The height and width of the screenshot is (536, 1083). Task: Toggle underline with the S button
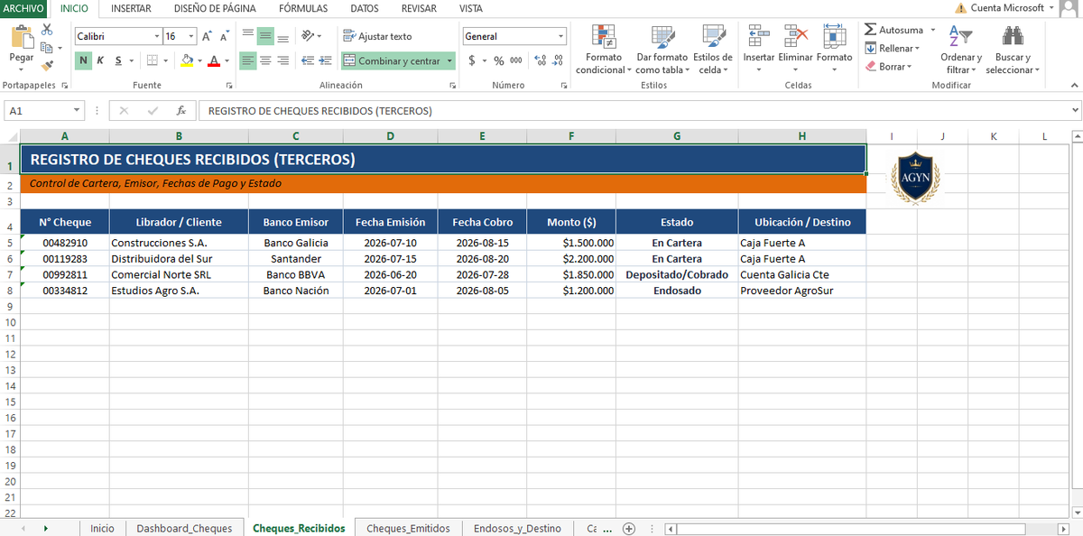coord(116,60)
